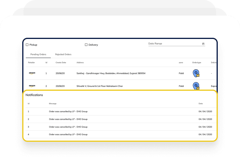Select the Shivalik V, Ground address
Screen dimensions: 240x164
click(x=100, y=86)
